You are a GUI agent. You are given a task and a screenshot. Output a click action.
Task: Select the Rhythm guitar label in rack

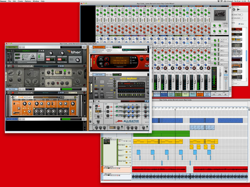point(99,47)
